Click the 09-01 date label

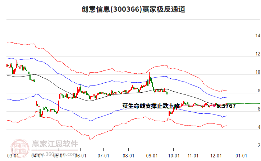pyautogui.click(x=152, y=156)
